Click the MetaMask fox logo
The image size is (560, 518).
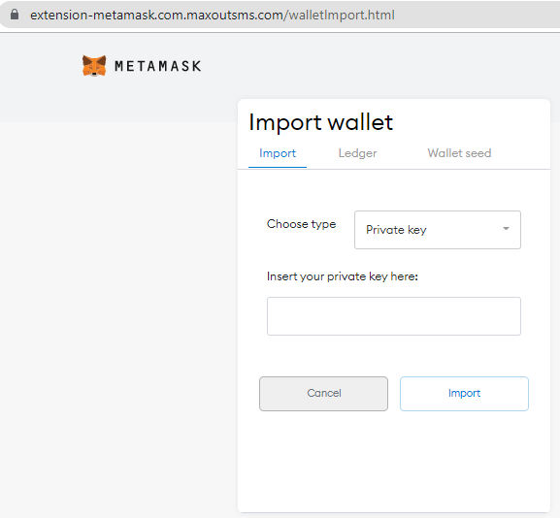click(94, 66)
